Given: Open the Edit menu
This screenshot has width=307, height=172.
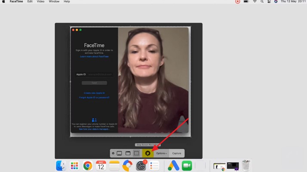Looking at the screenshot, I should tap(30, 2).
